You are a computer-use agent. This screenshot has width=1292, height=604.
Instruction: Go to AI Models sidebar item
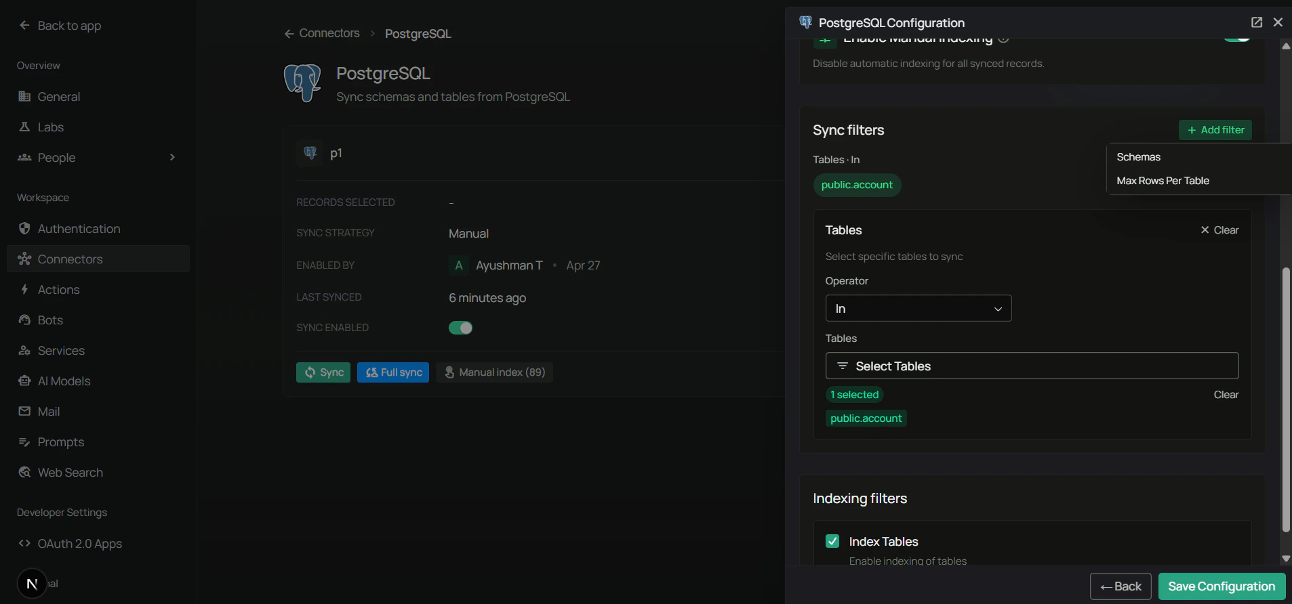pyautogui.click(x=98, y=381)
